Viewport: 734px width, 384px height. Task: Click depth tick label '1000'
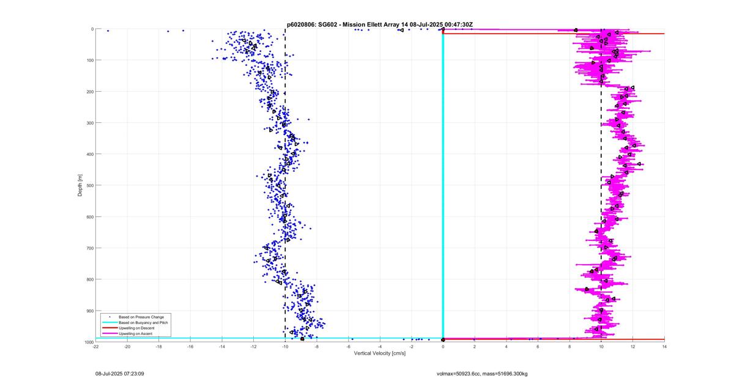click(x=88, y=342)
